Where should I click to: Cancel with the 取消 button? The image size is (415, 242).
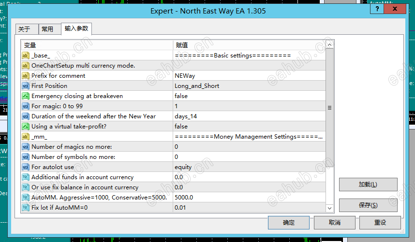(335, 223)
